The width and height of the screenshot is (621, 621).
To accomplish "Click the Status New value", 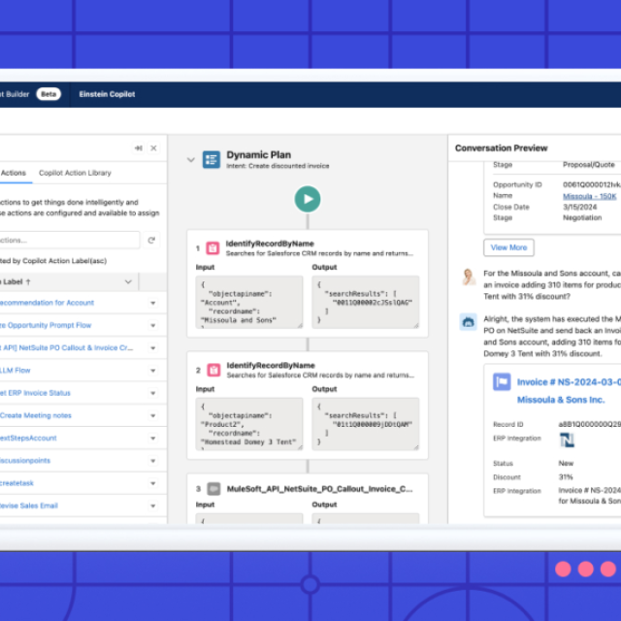I will (566, 464).
